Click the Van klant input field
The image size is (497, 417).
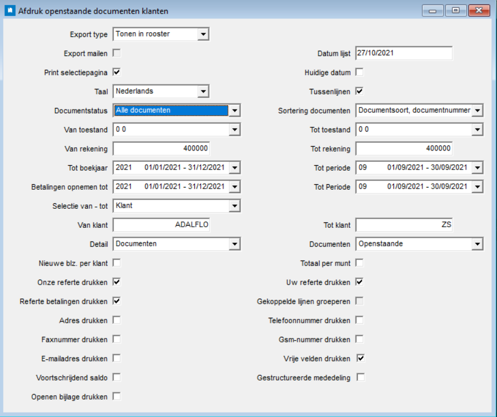point(161,225)
